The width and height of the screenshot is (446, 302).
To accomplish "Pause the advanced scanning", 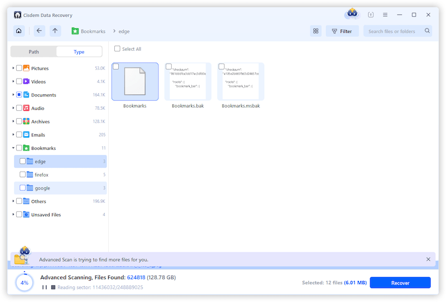I will pos(44,288).
